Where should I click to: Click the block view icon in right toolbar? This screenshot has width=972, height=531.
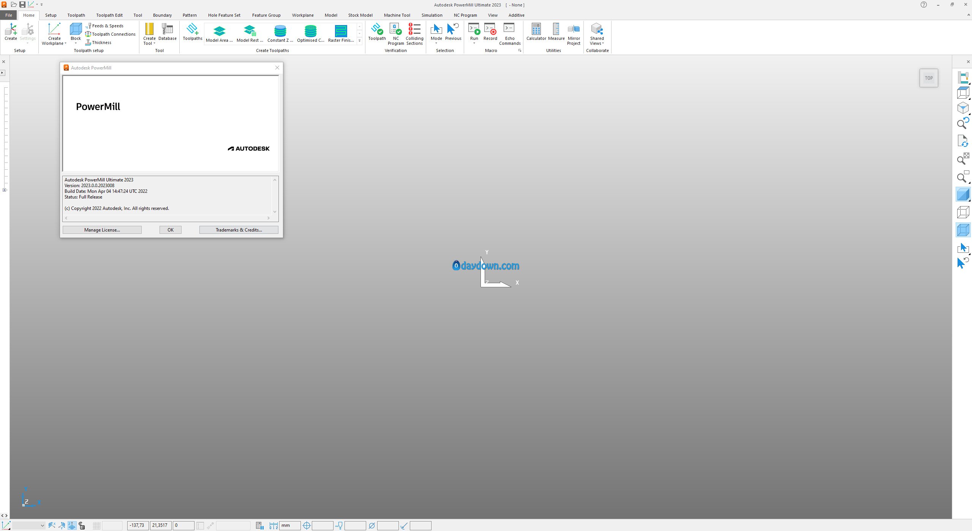(963, 93)
